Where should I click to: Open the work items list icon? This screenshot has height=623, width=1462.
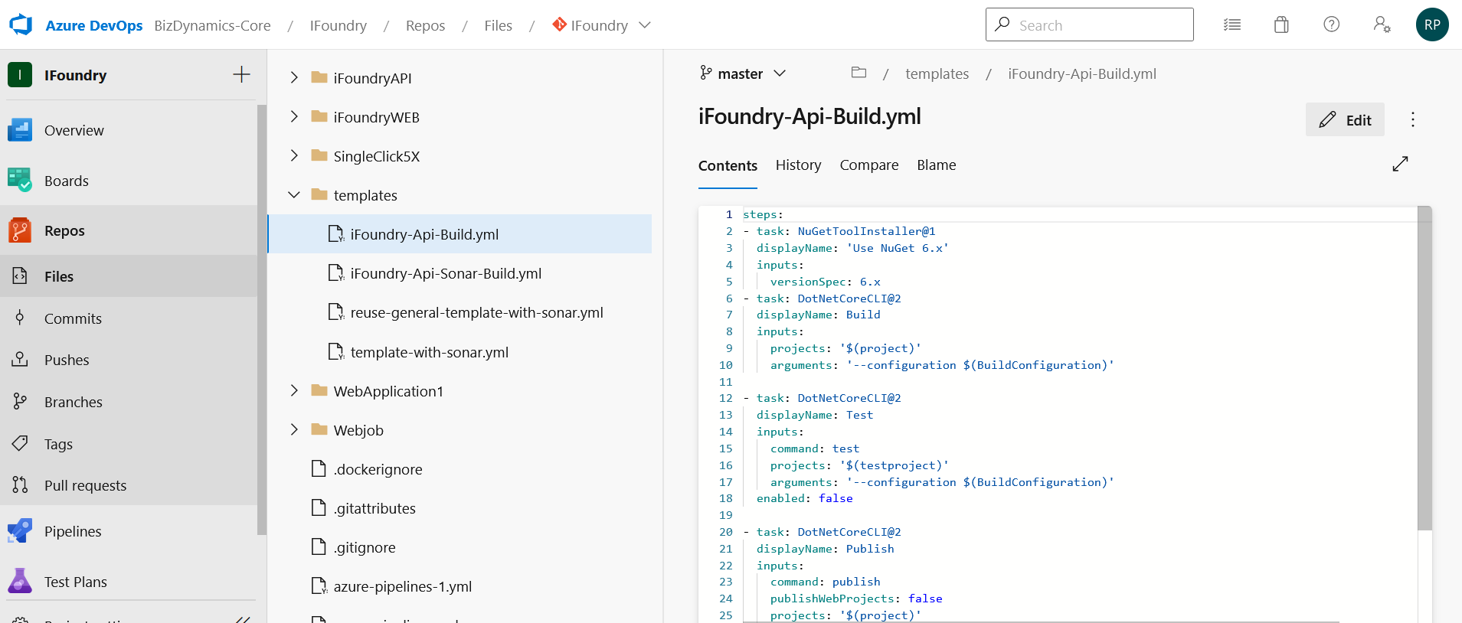(1232, 24)
